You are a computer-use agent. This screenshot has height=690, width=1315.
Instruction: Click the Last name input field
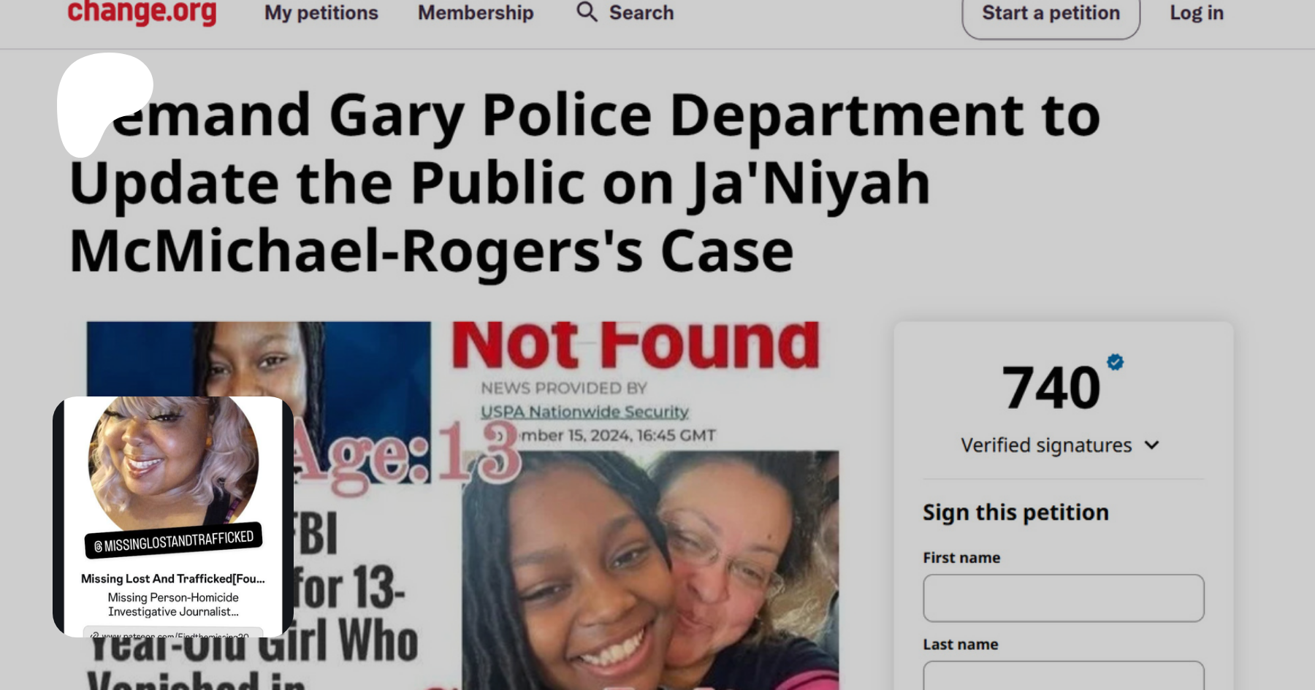1064,676
